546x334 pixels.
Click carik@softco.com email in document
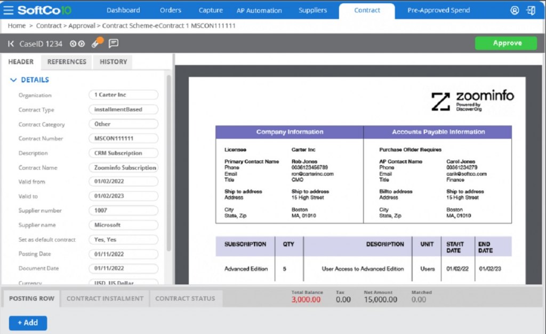466,174
